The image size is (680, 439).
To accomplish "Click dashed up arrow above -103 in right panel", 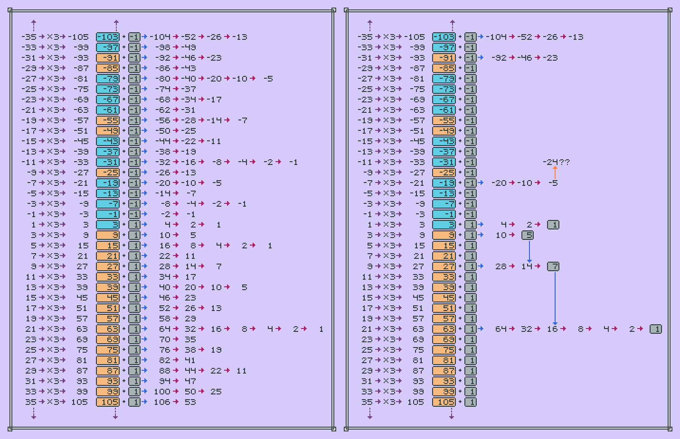I will coord(452,25).
